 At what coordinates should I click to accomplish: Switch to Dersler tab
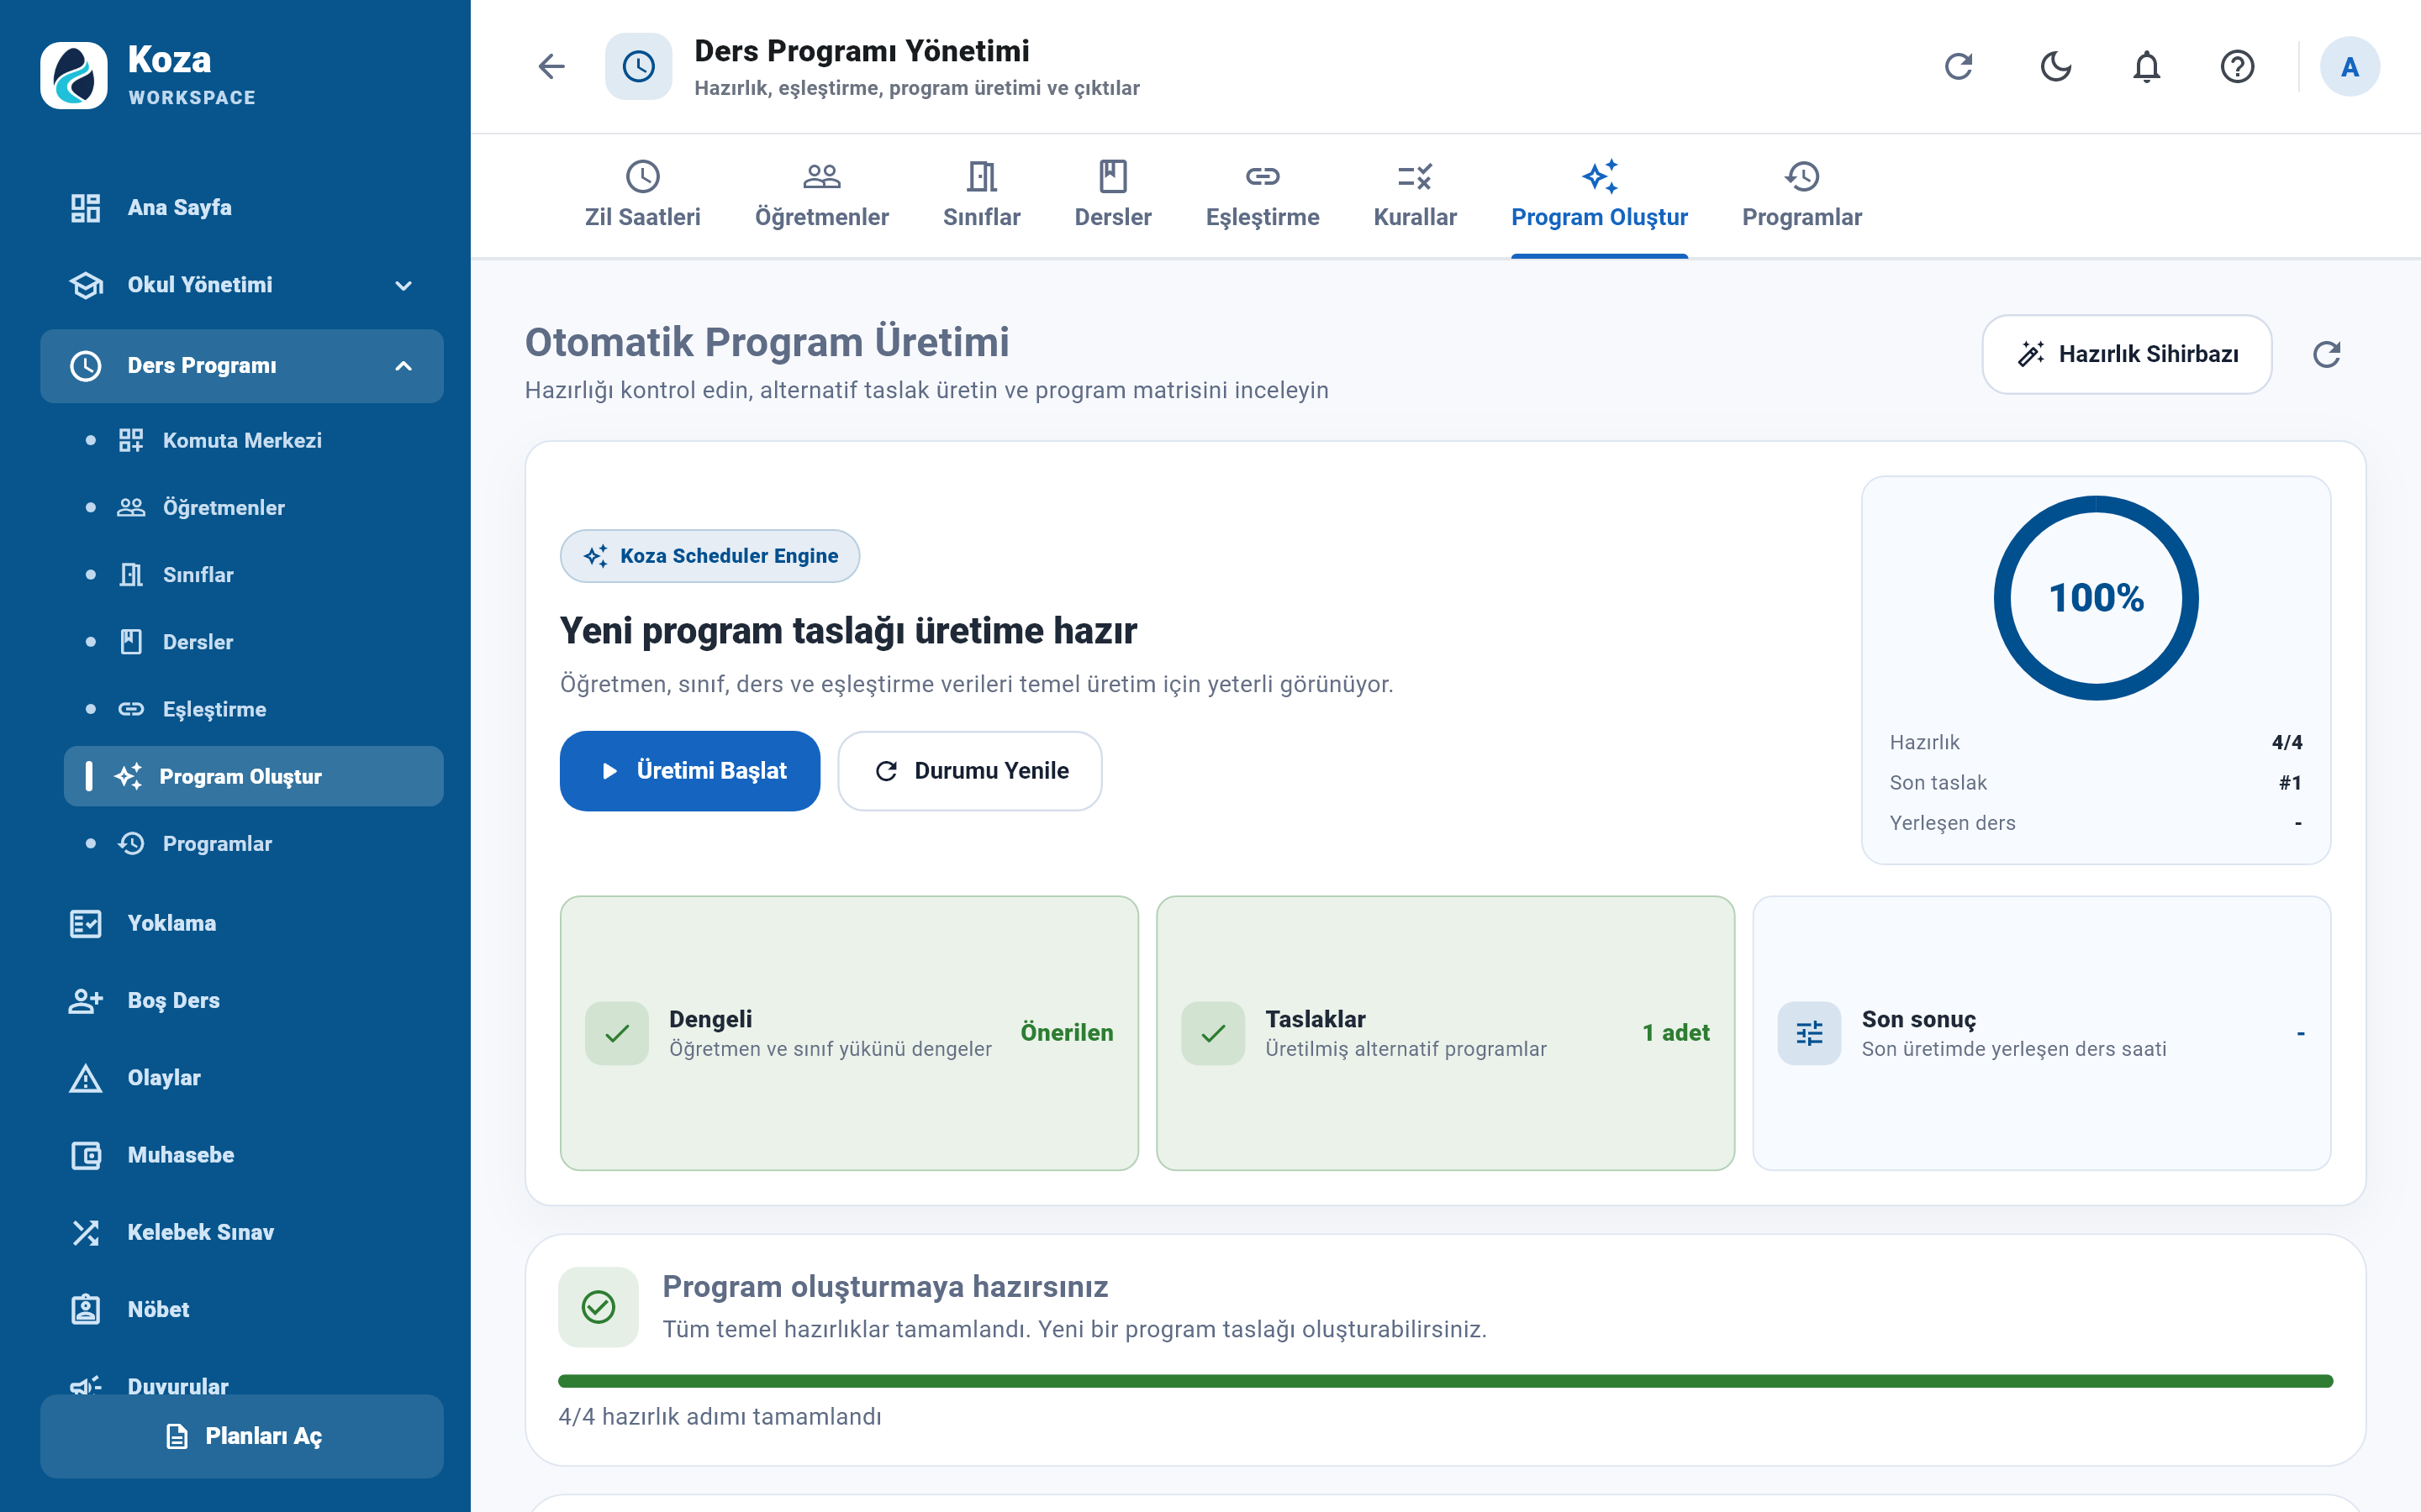point(1112,196)
